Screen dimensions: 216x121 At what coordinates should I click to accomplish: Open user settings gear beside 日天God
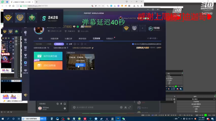click(65, 108)
